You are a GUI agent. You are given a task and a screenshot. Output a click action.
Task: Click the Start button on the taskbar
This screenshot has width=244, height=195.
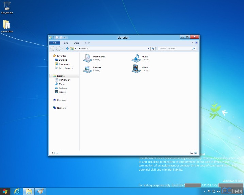(x=6, y=191)
